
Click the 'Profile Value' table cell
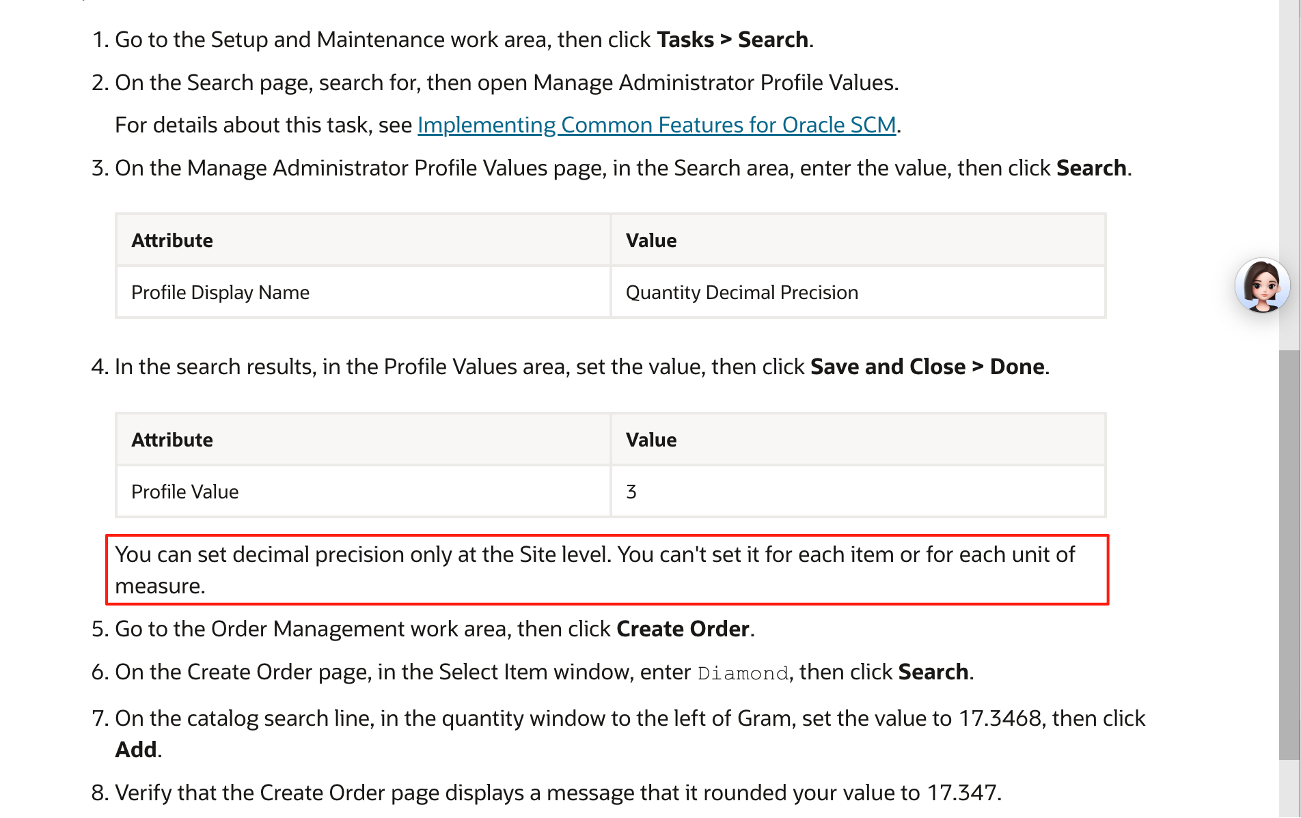coord(363,492)
